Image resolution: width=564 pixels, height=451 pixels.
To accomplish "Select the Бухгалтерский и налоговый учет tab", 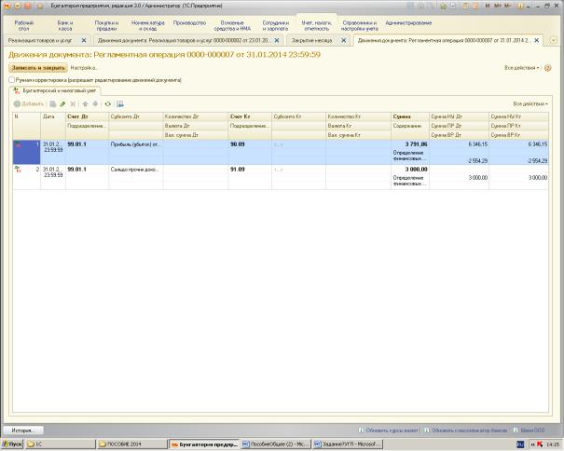I will point(55,91).
